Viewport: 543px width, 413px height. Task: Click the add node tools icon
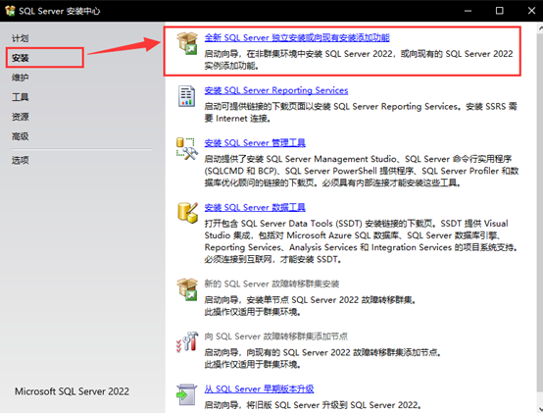187,342
